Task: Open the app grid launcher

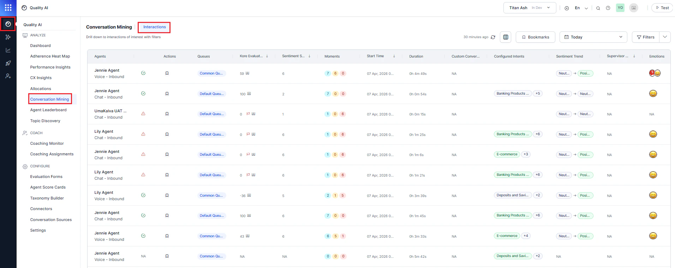Action: [8, 8]
